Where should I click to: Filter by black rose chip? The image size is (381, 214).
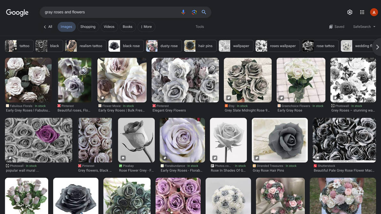pos(126,46)
